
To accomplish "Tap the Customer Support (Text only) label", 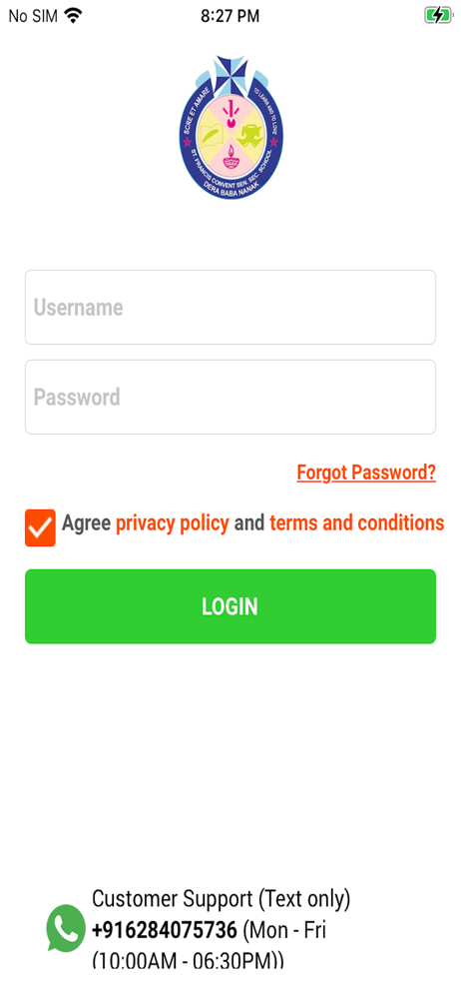I will point(221,900).
